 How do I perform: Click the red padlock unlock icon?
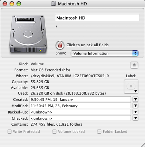(x=60, y=45)
